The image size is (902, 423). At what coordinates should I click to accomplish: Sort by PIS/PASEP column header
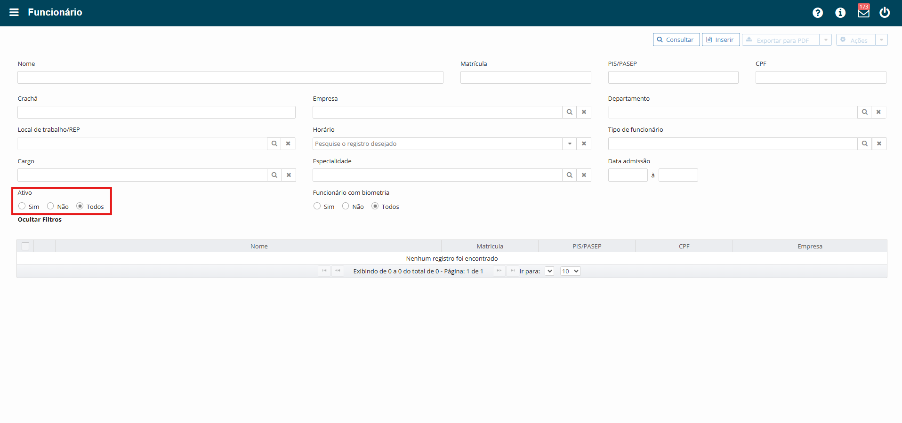point(587,246)
